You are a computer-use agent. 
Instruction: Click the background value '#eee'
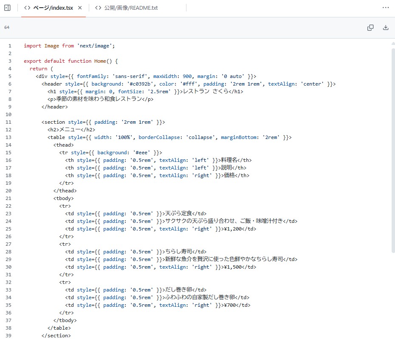pos(141,153)
